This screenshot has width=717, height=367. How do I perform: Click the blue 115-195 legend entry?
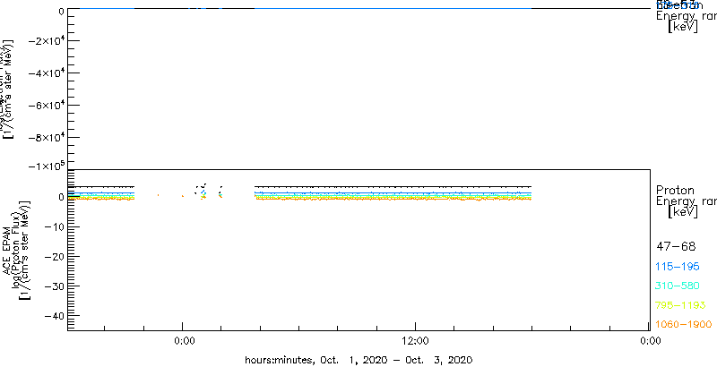678,267
